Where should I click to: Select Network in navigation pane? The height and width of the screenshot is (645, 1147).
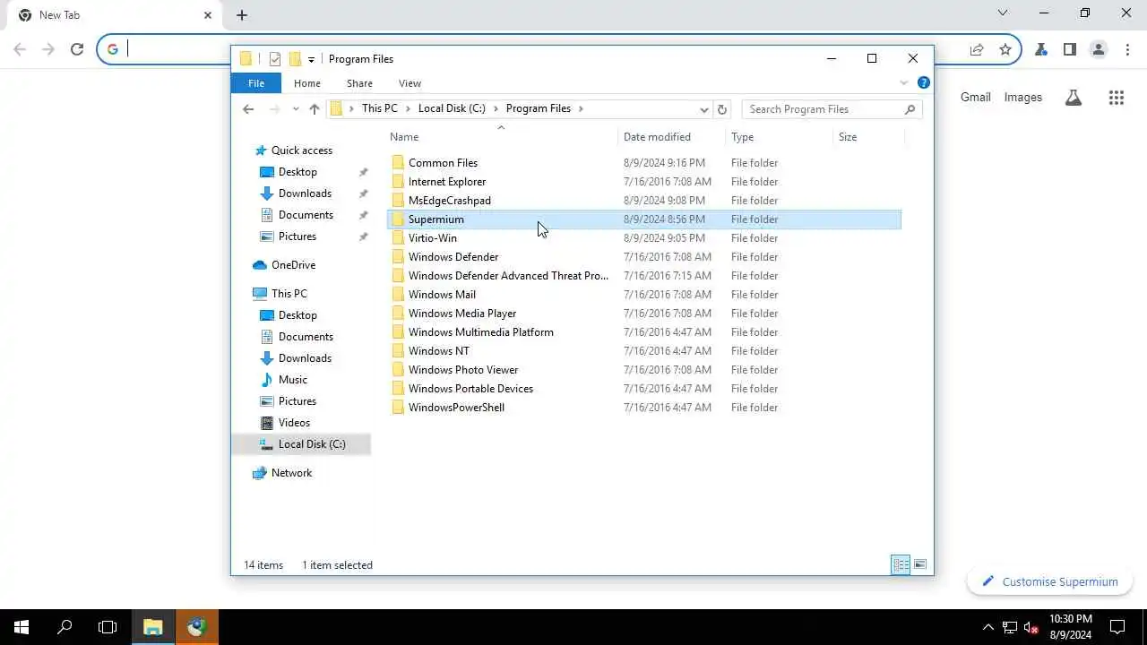(x=291, y=473)
